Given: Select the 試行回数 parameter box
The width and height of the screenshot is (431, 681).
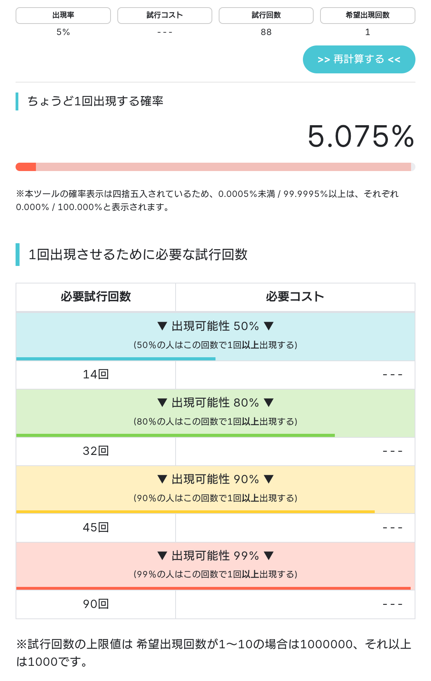Looking at the screenshot, I should click(x=266, y=16).
